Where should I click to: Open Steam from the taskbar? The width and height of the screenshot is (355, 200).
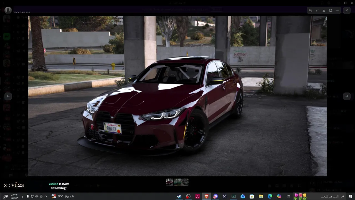(179, 196)
